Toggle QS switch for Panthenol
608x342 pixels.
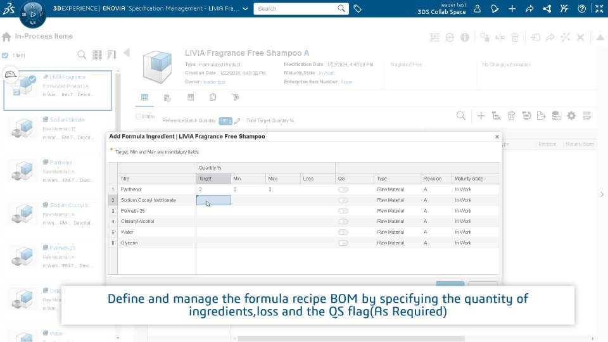[x=343, y=189]
